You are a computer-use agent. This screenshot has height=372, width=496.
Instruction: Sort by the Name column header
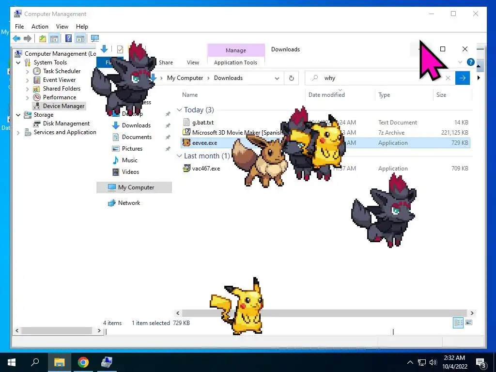pyautogui.click(x=190, y=95)
